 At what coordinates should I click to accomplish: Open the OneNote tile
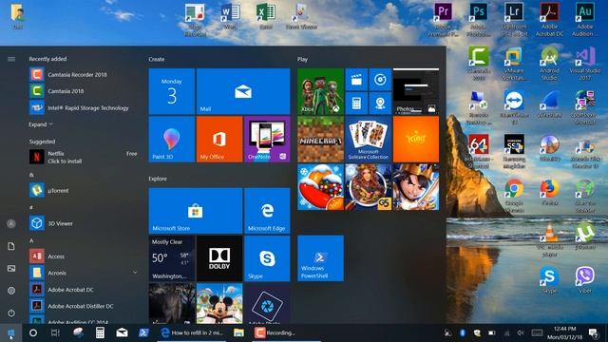tap(267, 140)
